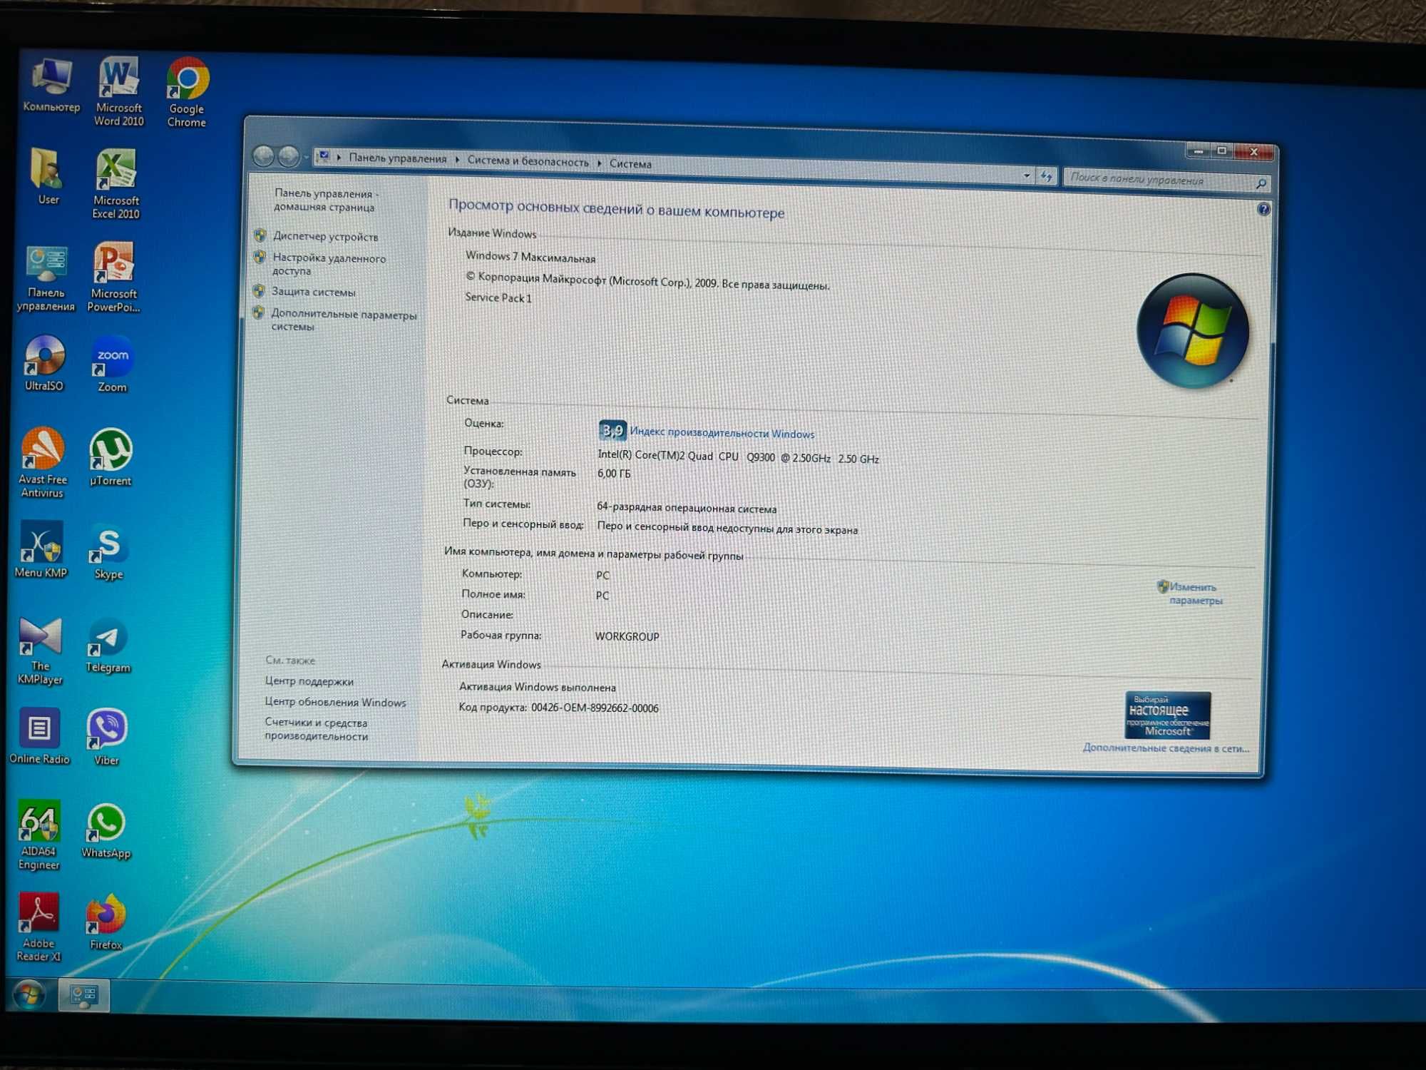1426x1070 pixels.
Task: Open Центр поддержки link
Action: coord(309,681)
